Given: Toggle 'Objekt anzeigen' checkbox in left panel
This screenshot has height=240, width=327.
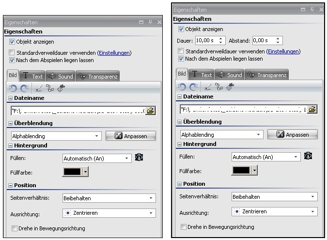Looking at the screenshot, I should [x=12, y=42].
